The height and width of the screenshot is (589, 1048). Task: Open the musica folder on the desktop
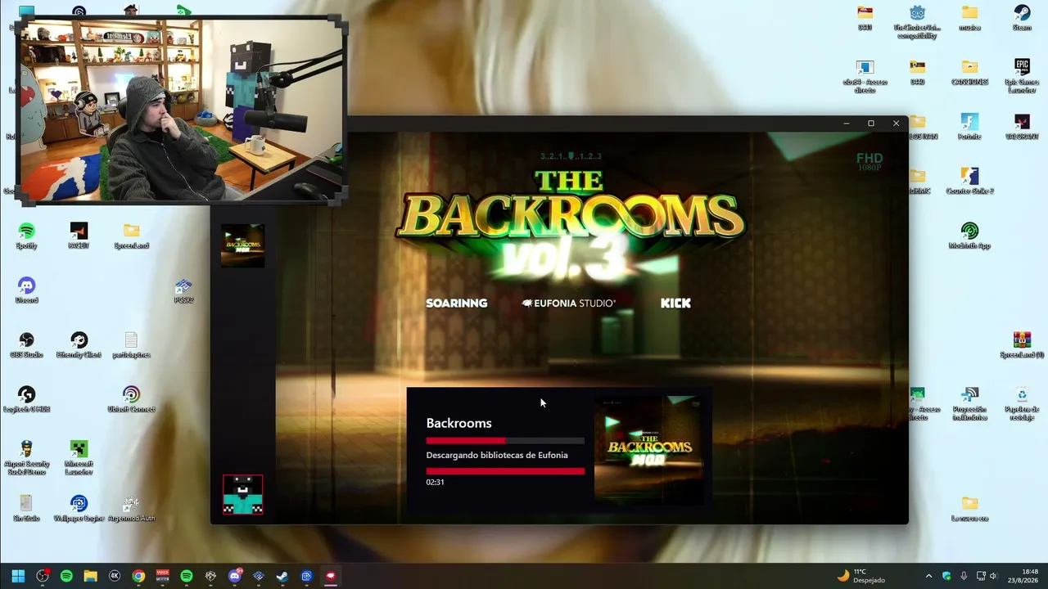tap(969, 18)
